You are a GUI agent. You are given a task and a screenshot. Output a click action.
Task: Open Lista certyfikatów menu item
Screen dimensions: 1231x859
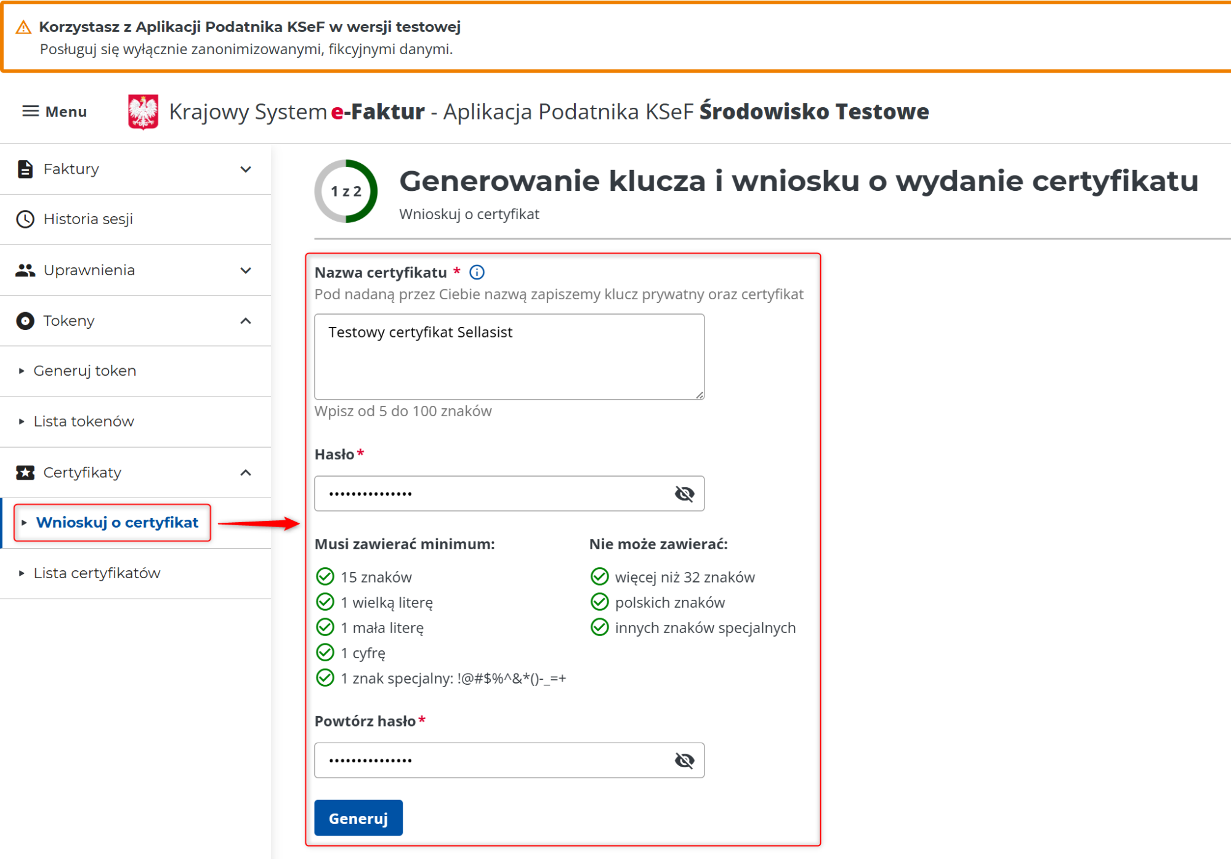coord(97,573)
